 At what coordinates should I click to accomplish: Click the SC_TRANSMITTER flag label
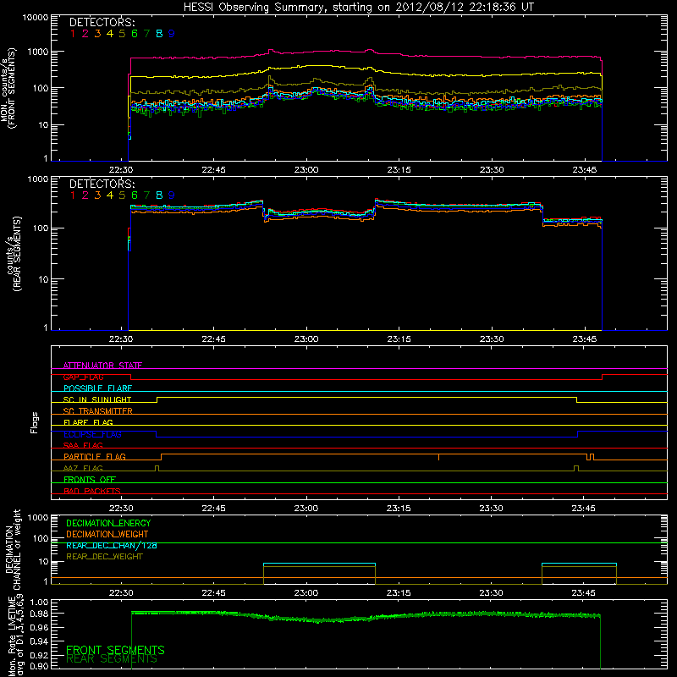tap(98, 410)
